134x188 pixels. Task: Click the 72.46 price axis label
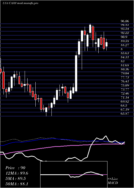tap(125, 93)
